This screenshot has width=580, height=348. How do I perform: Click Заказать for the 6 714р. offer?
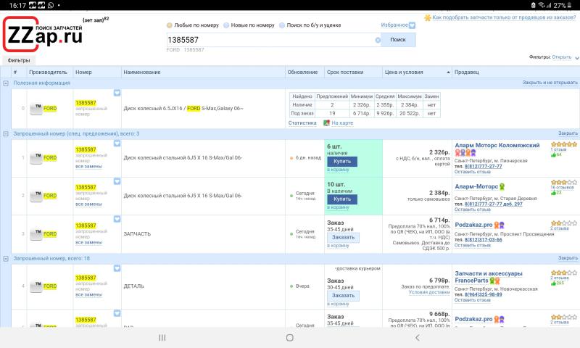[343, 237]
